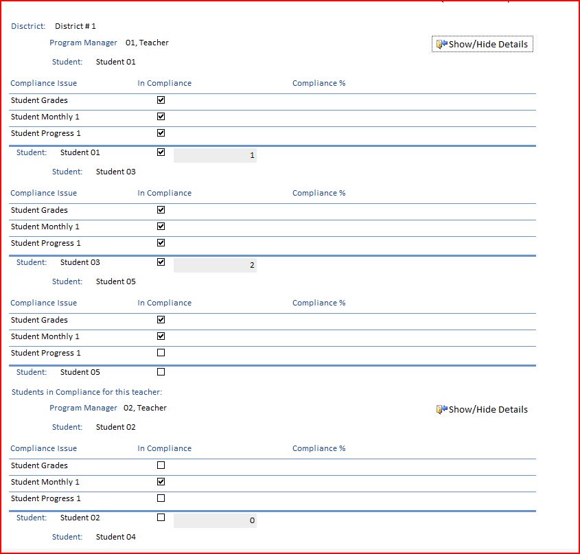Toggle the Student 01 summary compliance checkbox
This screenshot has width=580, height=554.
click(161, 152)
